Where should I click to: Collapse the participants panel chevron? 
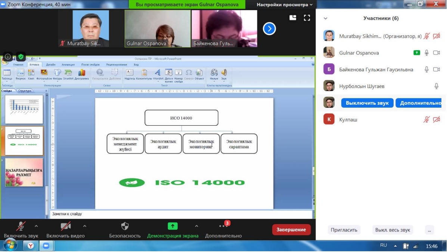pos(326,18)
